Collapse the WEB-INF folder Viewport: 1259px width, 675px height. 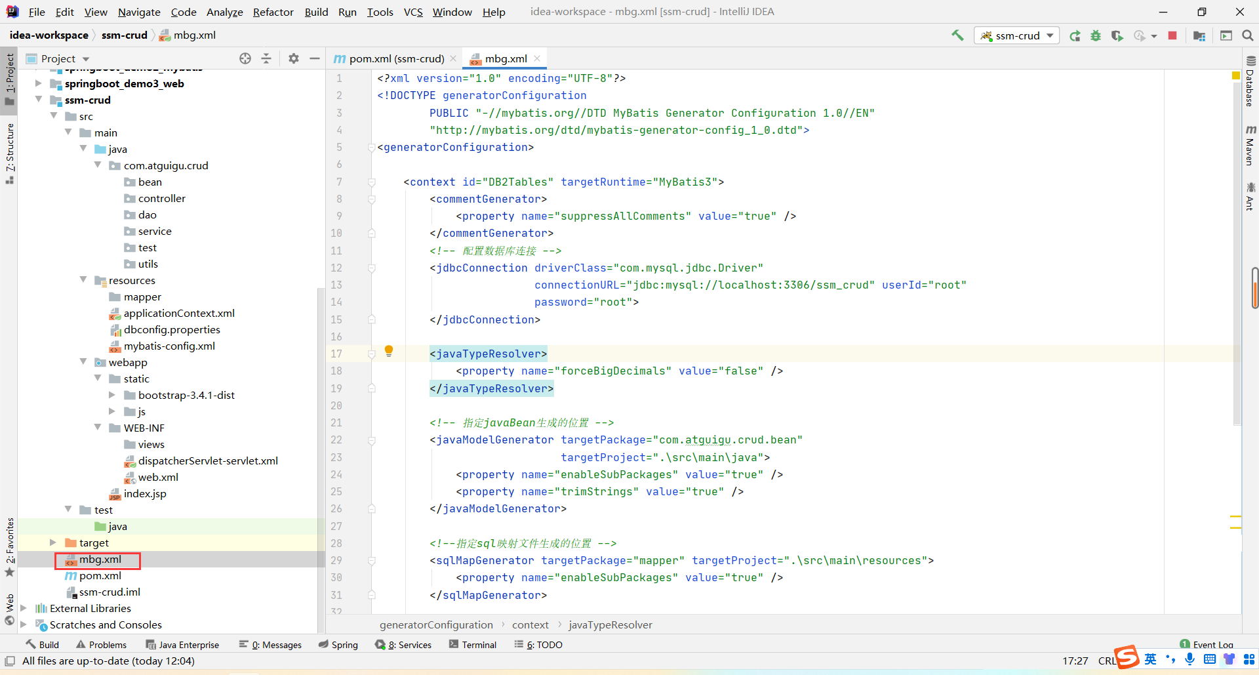(98, 428)
